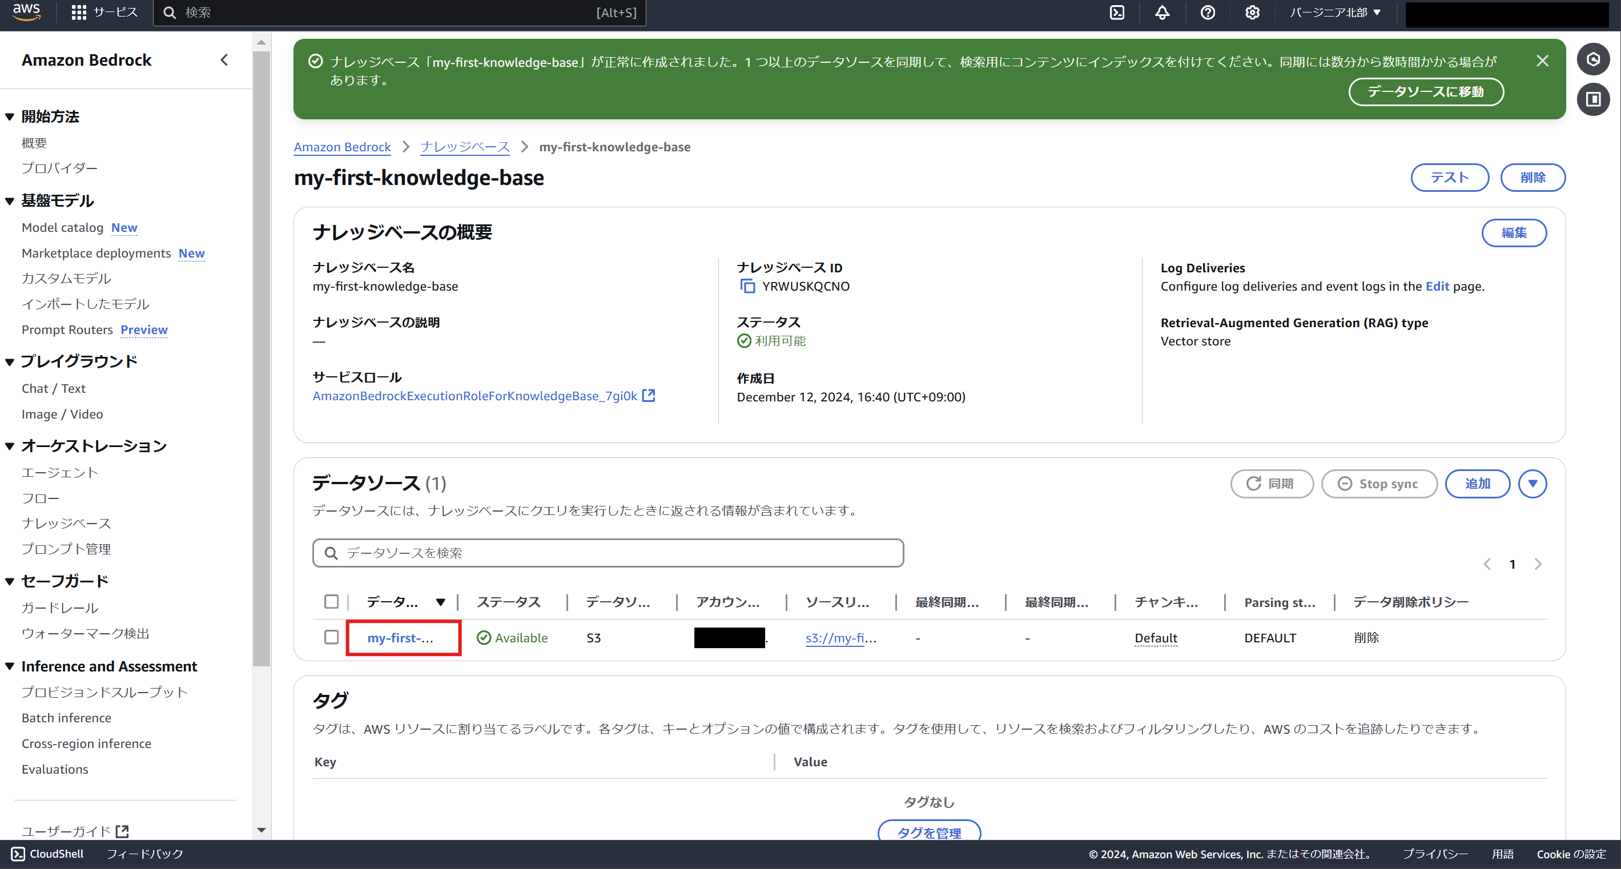Open the help question mark icon
Viewport: 1621px width, 869px height.
(x=1207, y=13)
